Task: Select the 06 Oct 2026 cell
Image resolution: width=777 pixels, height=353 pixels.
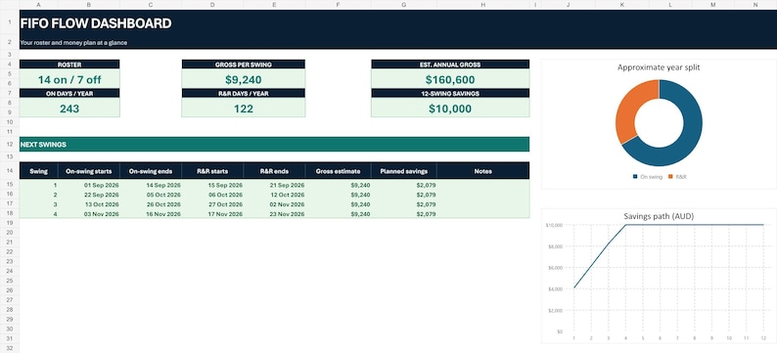Action: tap(212, 195)
